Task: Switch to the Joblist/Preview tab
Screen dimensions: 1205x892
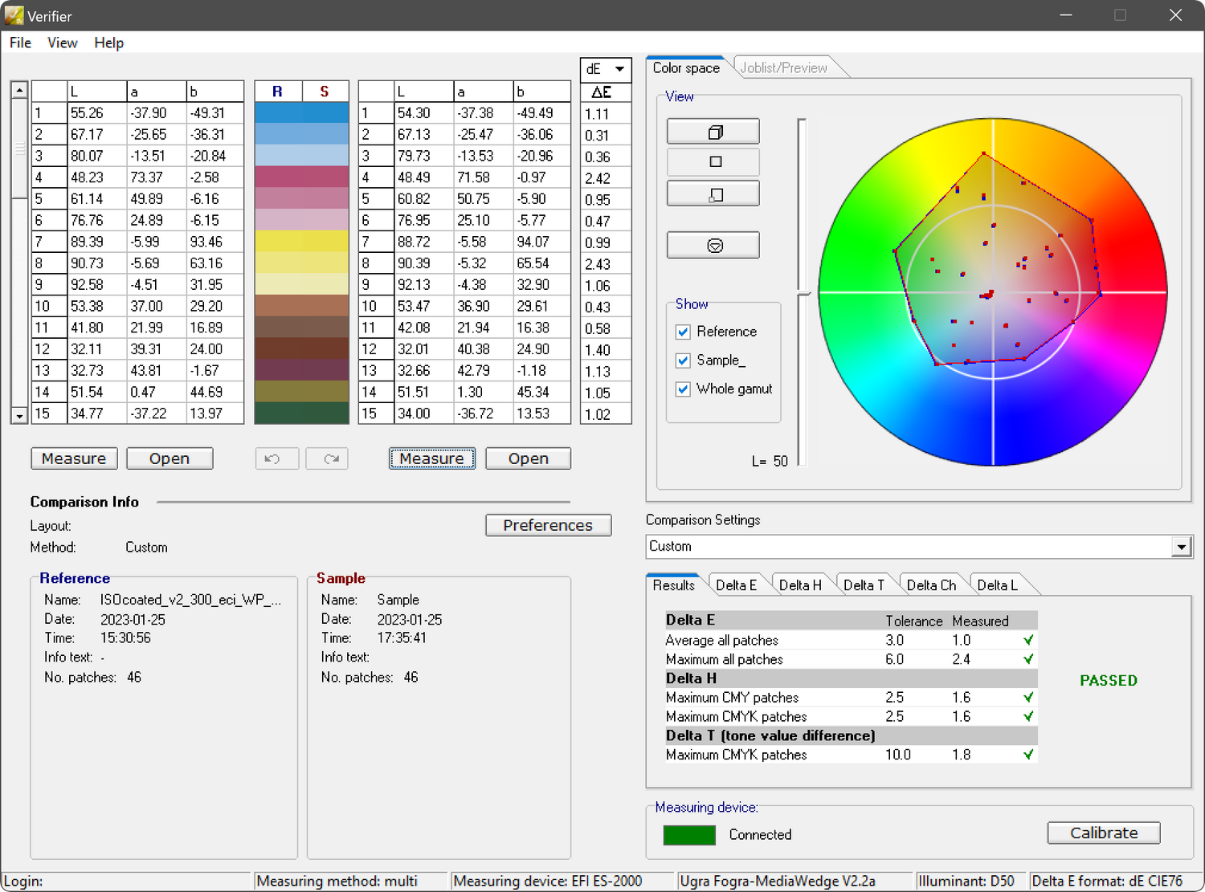Action: [x=785, y=67]
